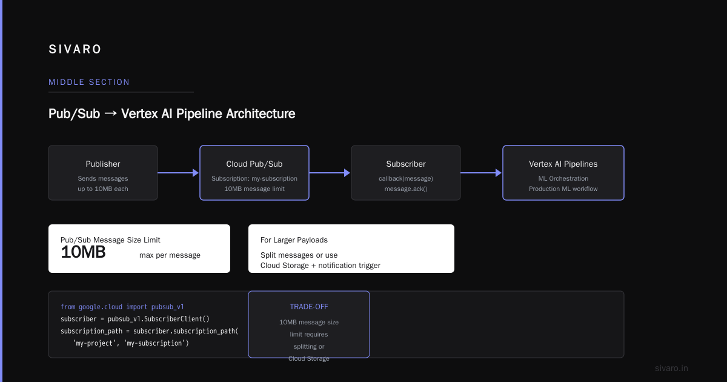Click 'Production ML workflow' text
Screen dimensions: 727x382
point(563,189)
